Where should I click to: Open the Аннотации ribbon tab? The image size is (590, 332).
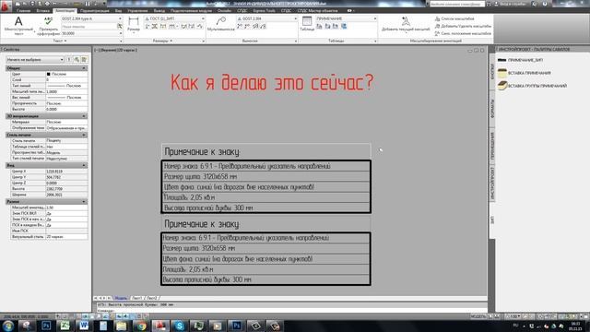(65, 11)
